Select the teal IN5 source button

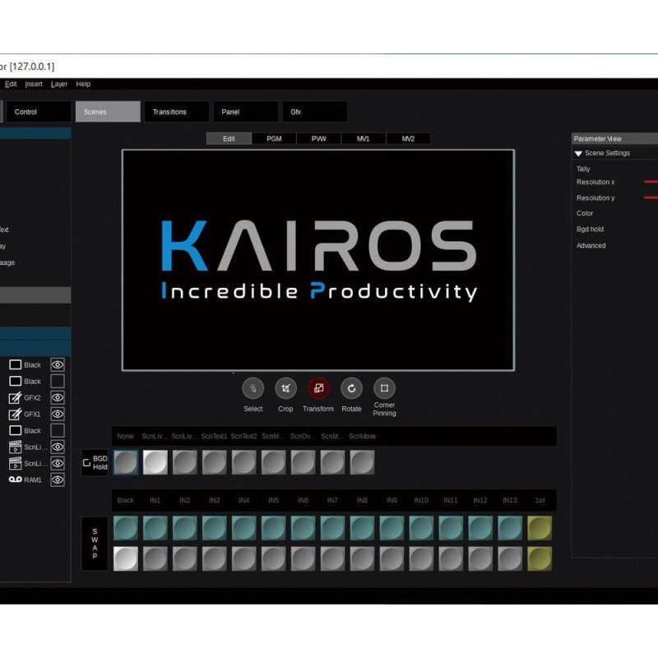[x=274, y=528]
